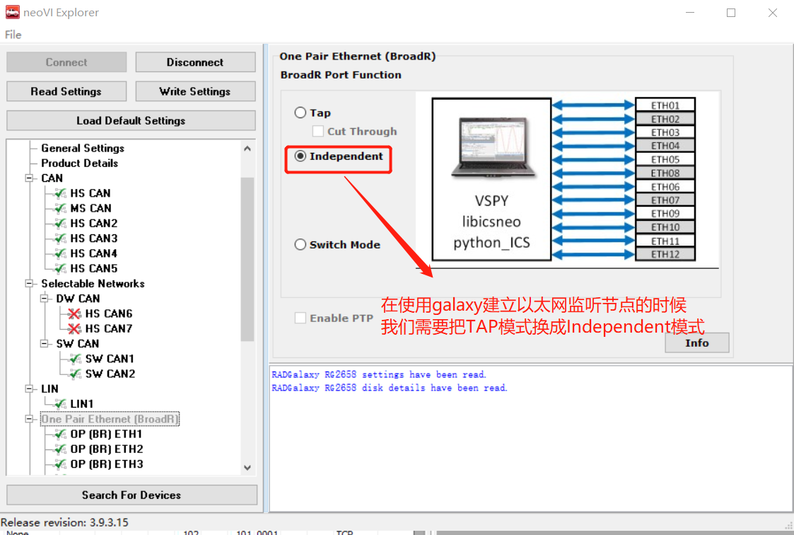Screen dimensions: 794x535
Task: Select the HS CAN tree item
Action: tap(91, 193)
